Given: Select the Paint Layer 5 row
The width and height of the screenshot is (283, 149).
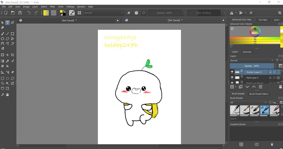Looking at the screenshot, I should coord(255,78).
